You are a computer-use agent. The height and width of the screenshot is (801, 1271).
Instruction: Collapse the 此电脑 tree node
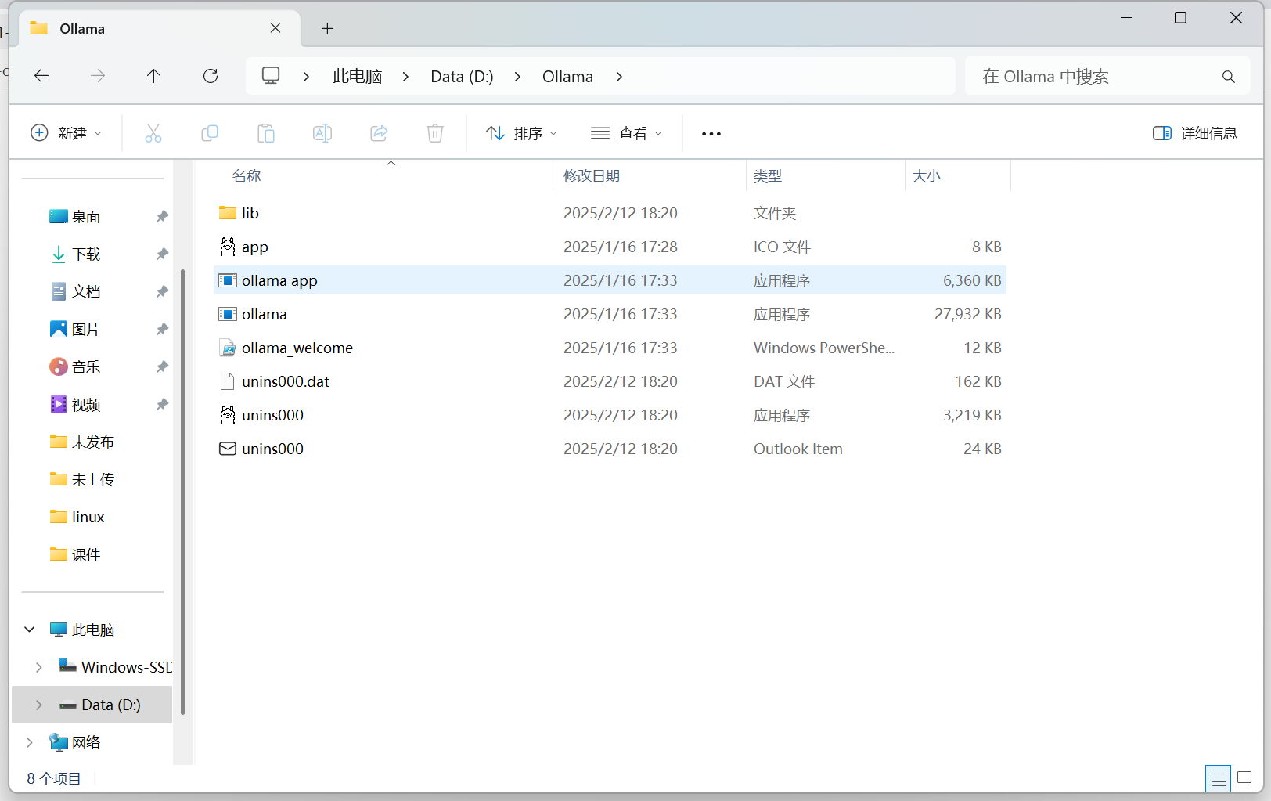(x=30, y=630)
